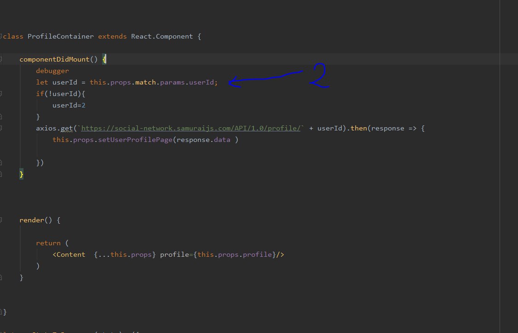The image size is (518, 333).
Task: Click the setUserProfilePage method call
Action: tap(135, 140)
